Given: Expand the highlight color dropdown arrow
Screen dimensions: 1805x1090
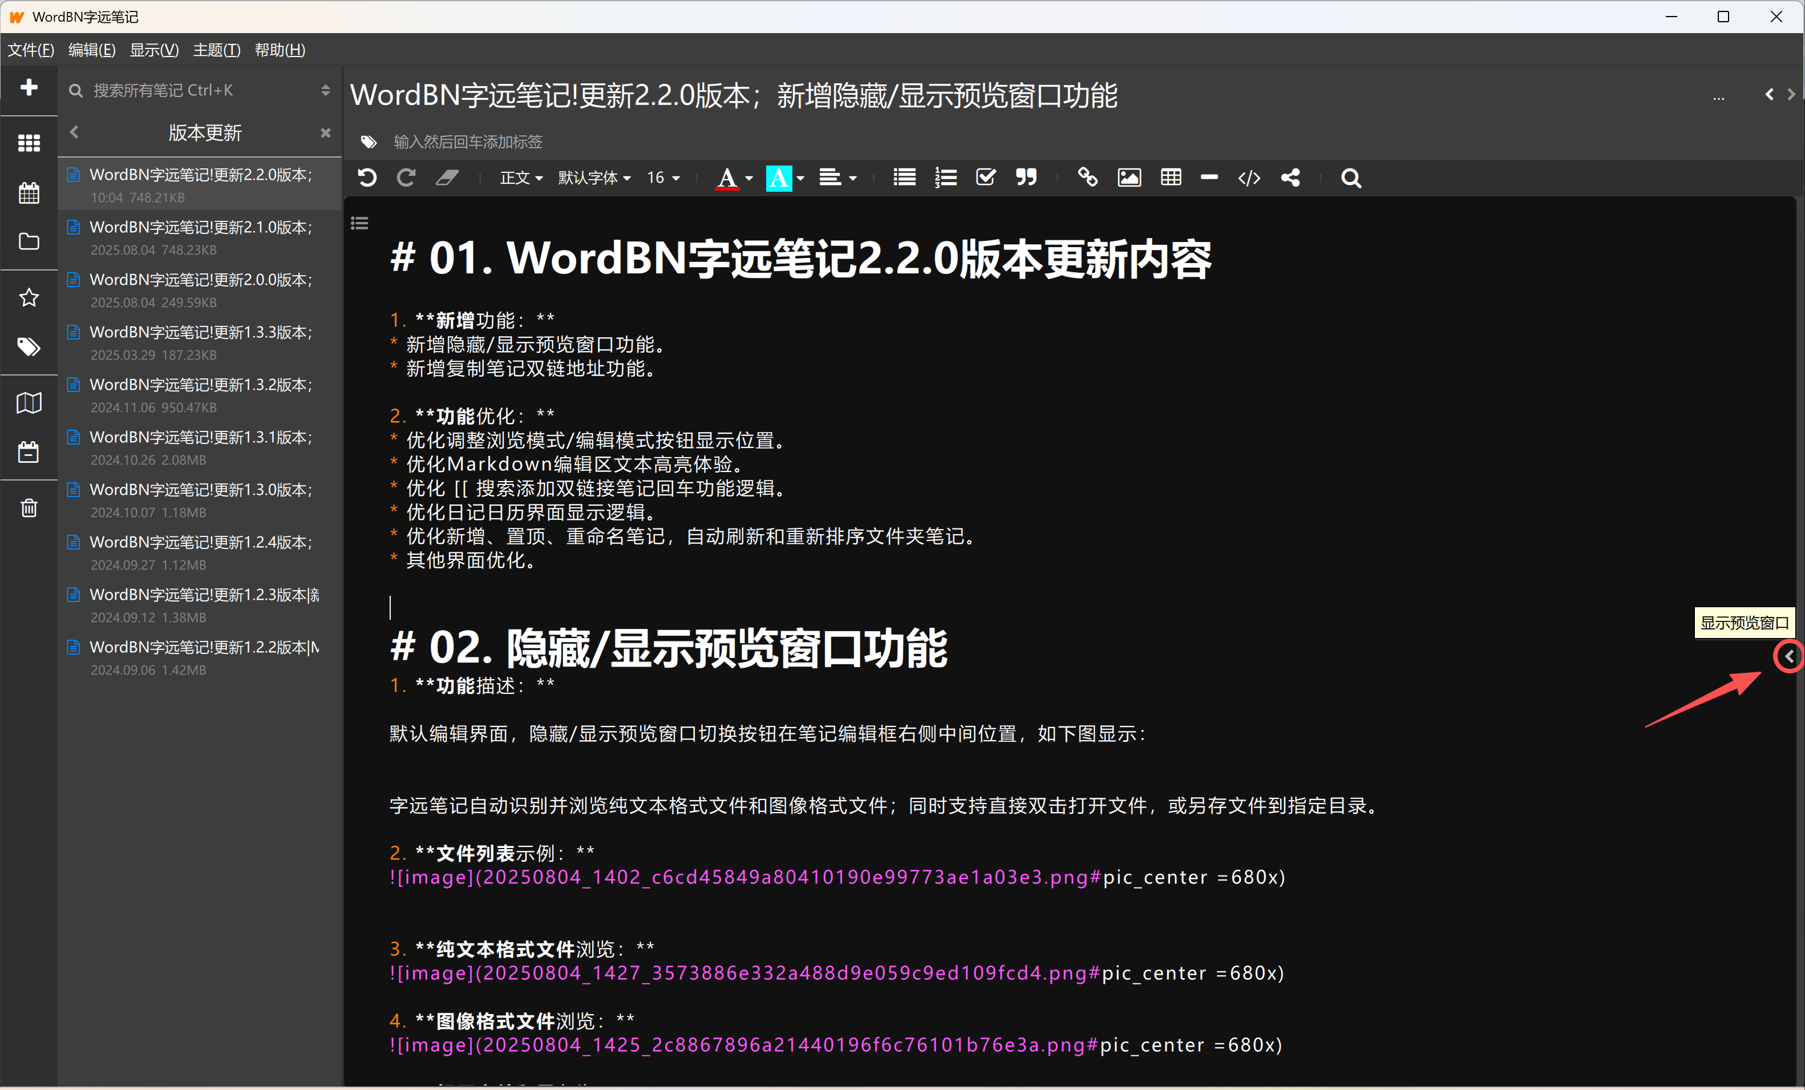Looking at the screenshot, I should point(800,178).
